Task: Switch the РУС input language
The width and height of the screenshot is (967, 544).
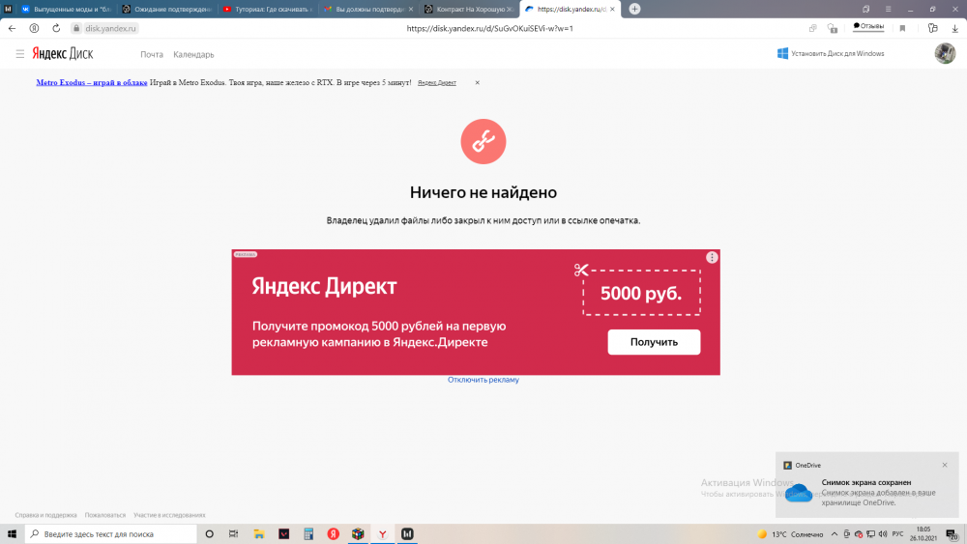Action: point(897,534)
